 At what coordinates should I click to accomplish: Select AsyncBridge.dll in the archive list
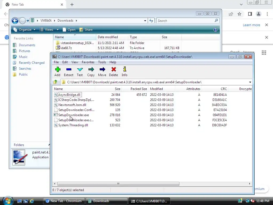(69, 95)
